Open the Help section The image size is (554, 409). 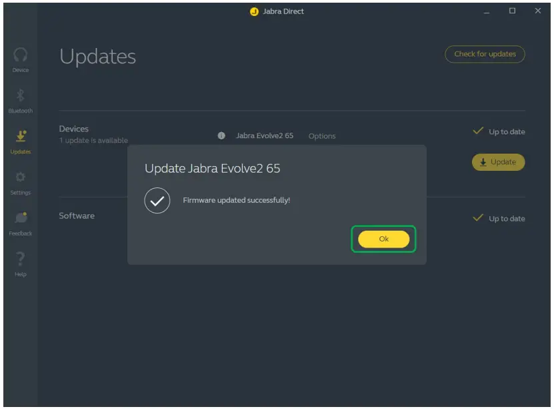click(21, 262)
